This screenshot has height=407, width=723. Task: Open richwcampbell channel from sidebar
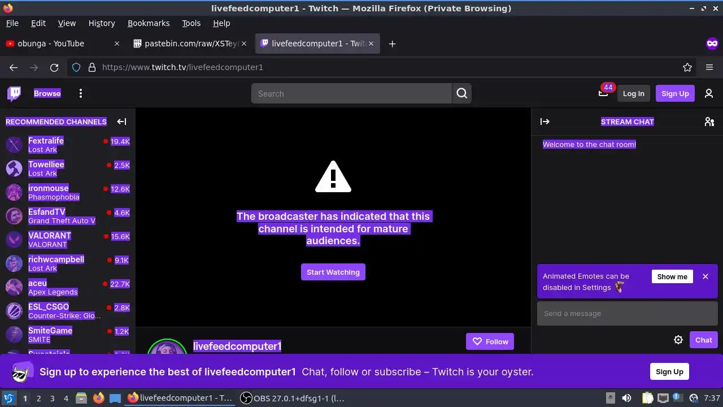[68, 263]
